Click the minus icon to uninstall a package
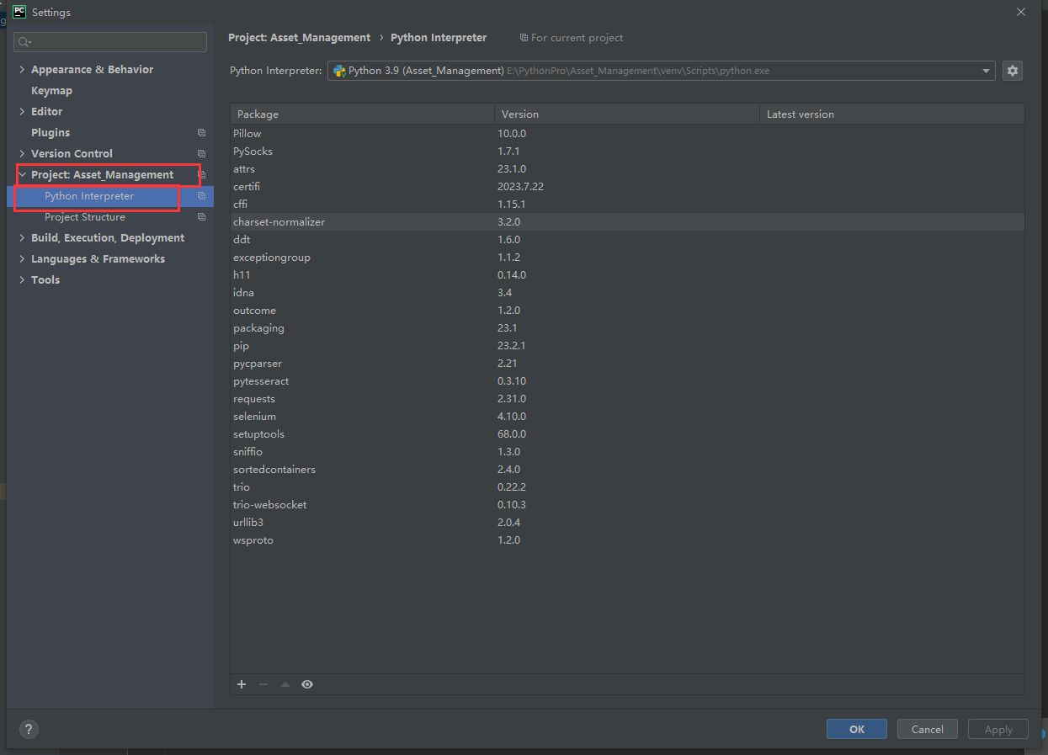The image size is (1048, 755). click(263, 684)
